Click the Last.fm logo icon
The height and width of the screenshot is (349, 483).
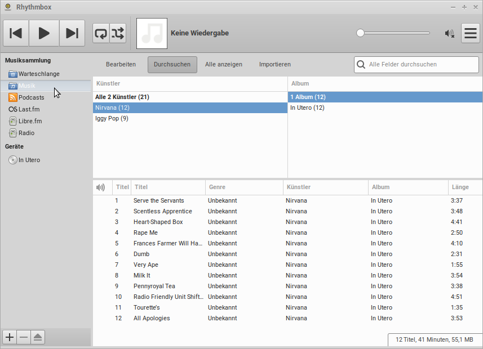[x=12, y=109]
